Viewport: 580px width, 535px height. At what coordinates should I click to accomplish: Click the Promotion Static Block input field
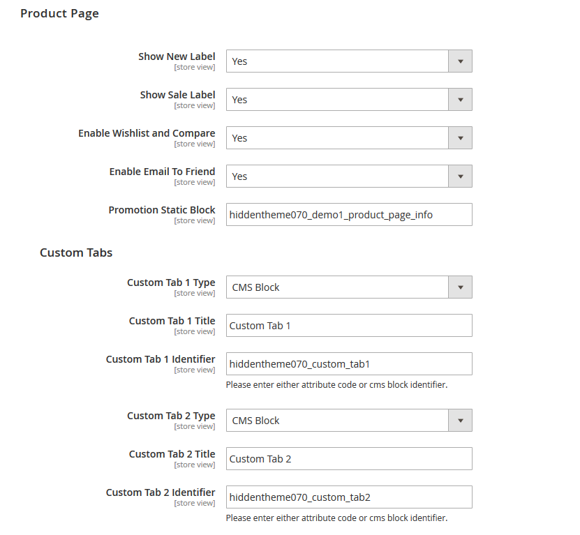click(349, 214)
